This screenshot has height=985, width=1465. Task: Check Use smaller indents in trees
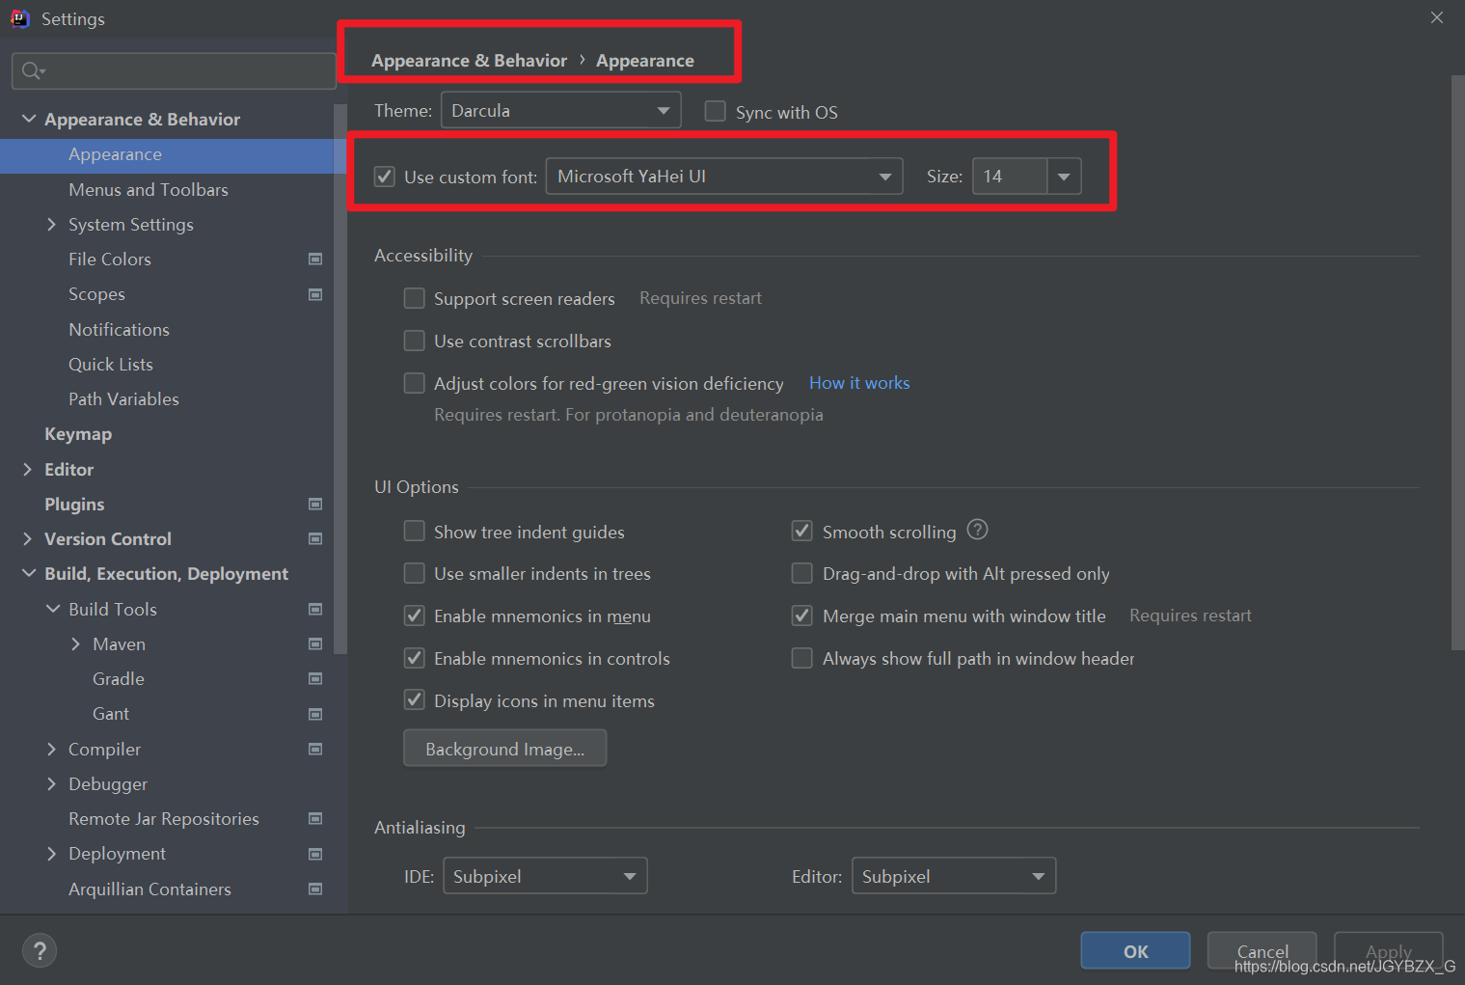click(414, 573)
